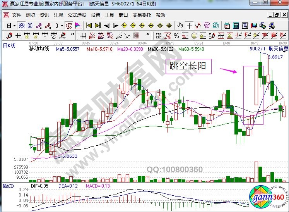This screenshot has width=289, height=212.
Task: Jump to first bar arrow icon
Action: coord(88,26)
